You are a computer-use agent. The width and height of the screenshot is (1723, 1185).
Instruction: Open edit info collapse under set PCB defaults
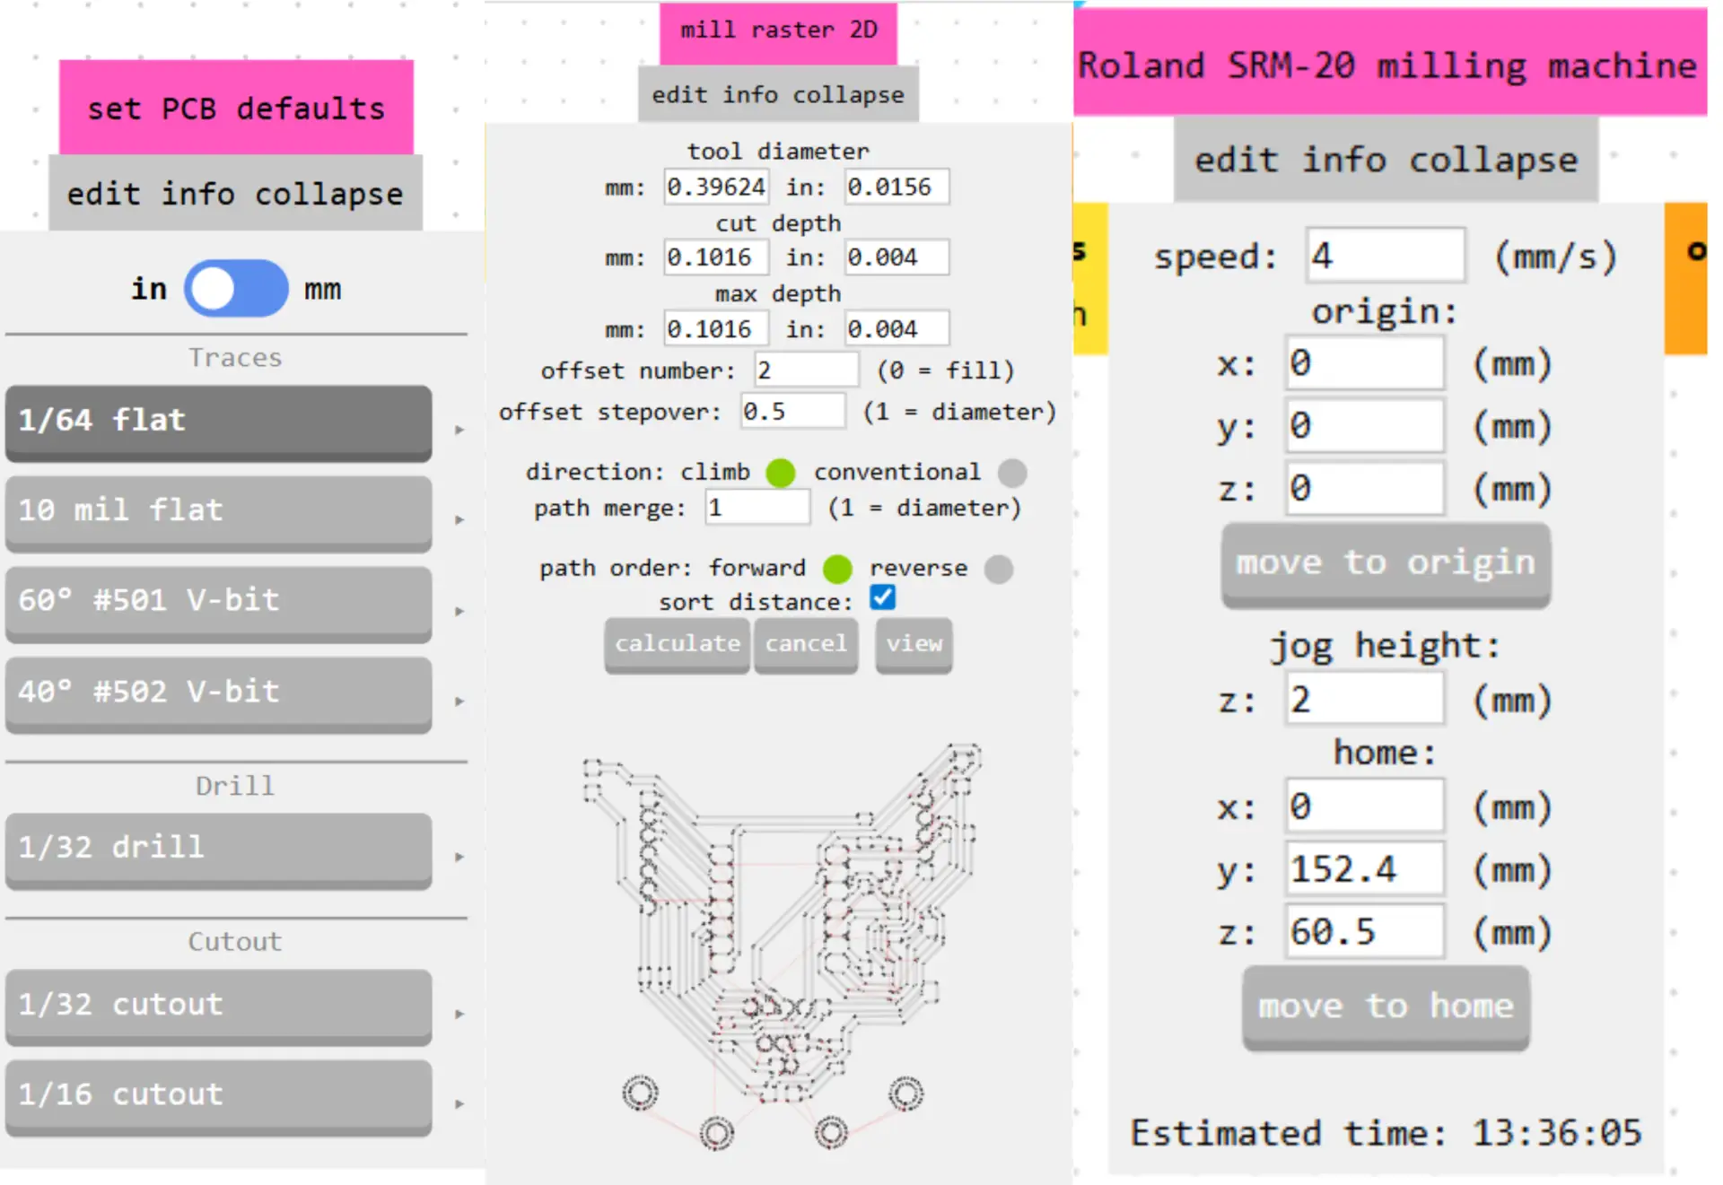tap(235, 194)
